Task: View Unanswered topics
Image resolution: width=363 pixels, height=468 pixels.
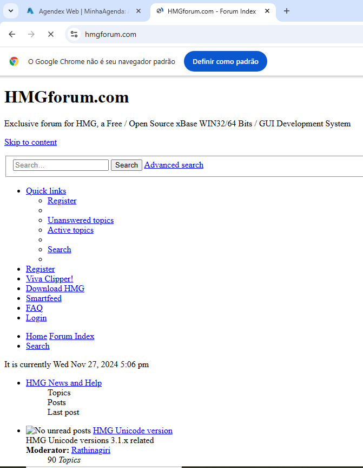Action: pyautogui.click(x=81, y=220)
